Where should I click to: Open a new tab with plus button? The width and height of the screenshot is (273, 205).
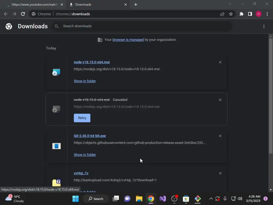pos(136,5)
